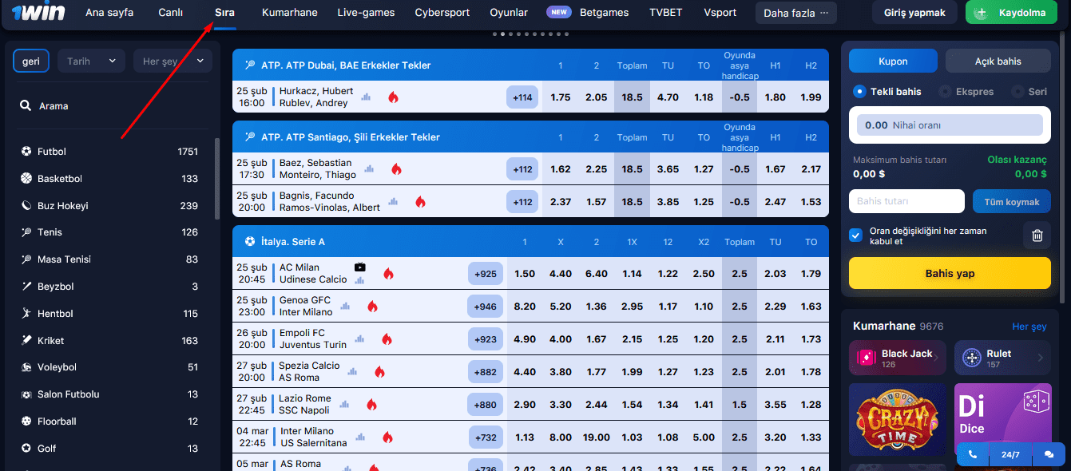Image resolution: width=1071 pixels, height=471 pixels.
Task: Open Betgames with NEW badge
Action: click(x=588, y=13)
